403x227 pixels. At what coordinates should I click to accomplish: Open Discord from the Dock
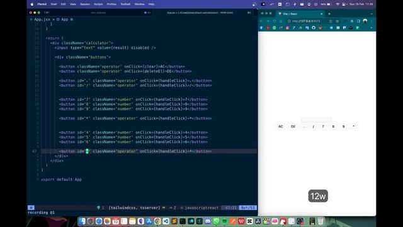[x=208, y=221]
